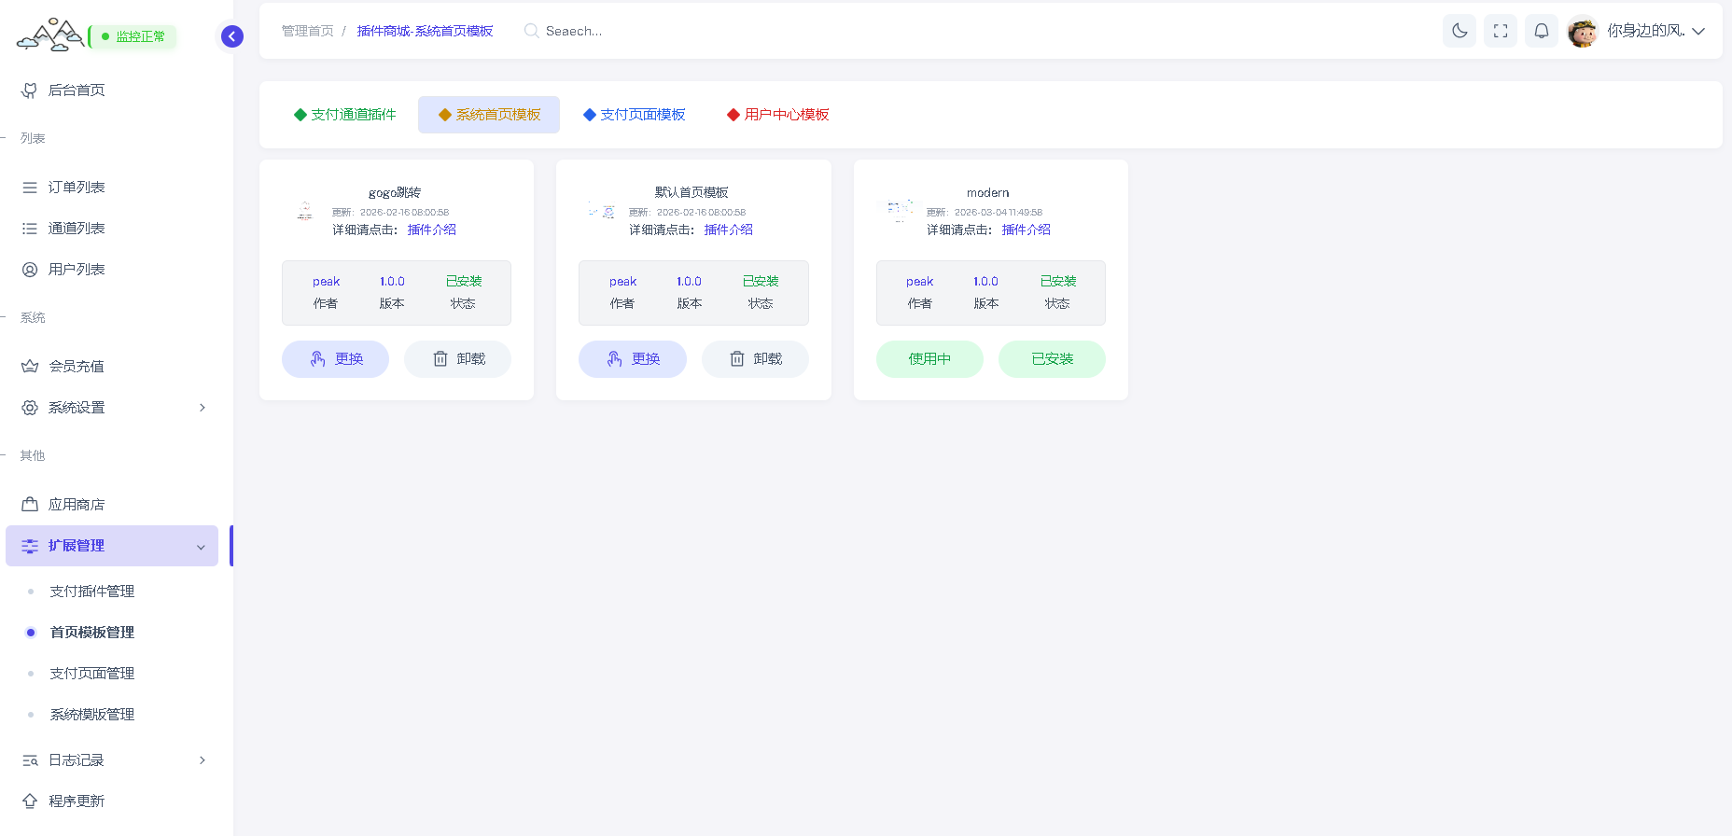
Task: Collapse sidebar with the purple arrow button
Action: [232, 36]
